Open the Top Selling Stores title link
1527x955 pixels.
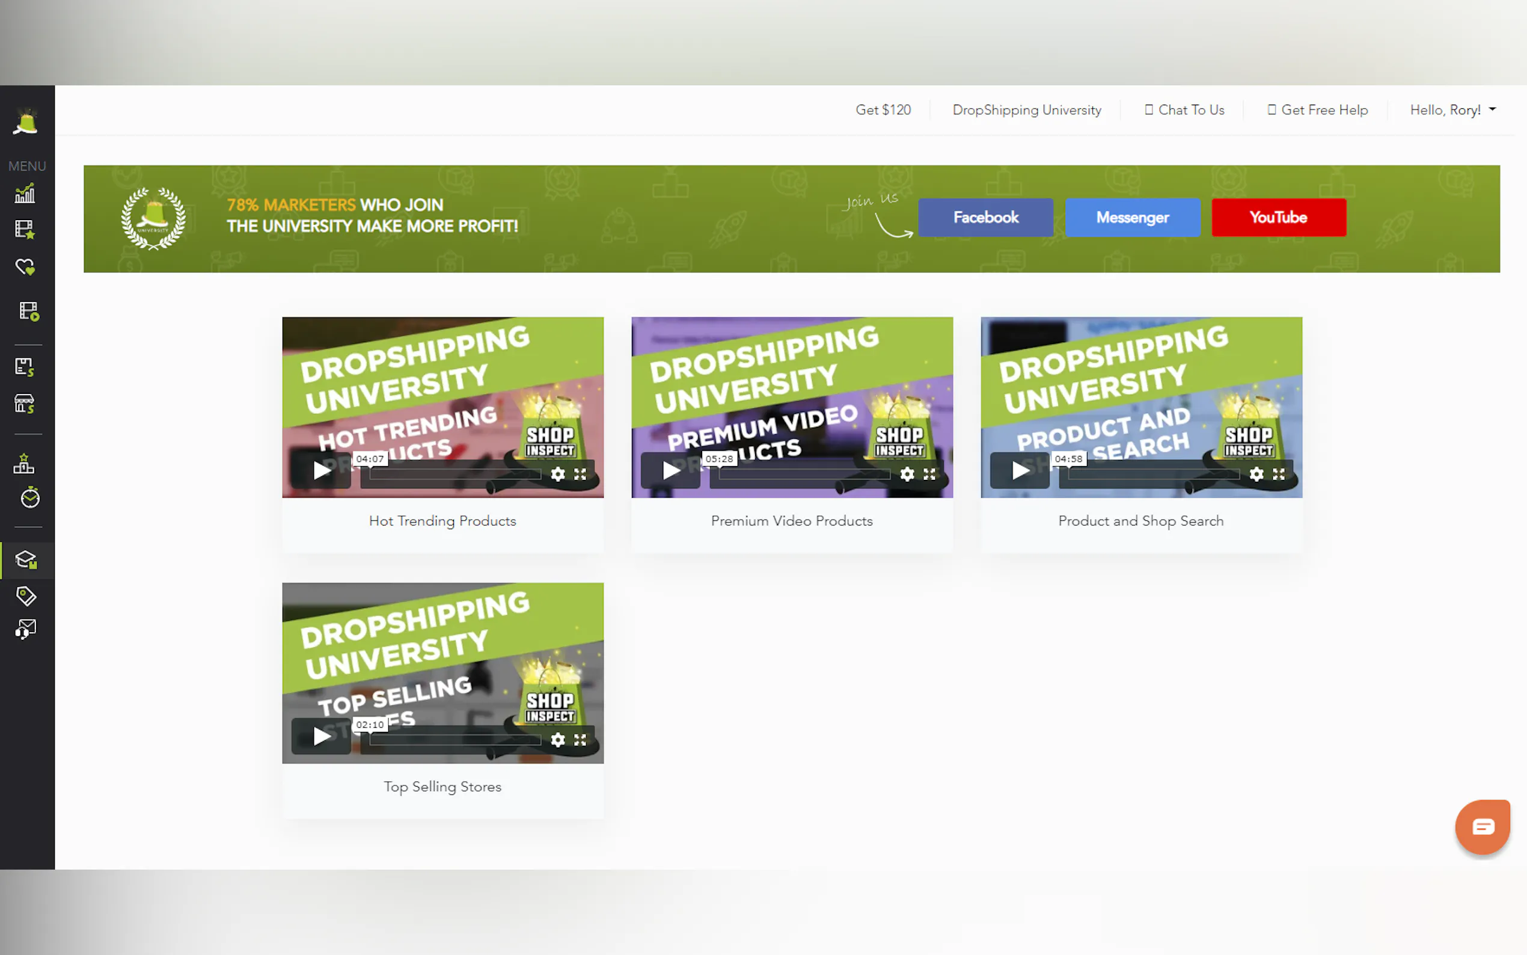(442, 787)
